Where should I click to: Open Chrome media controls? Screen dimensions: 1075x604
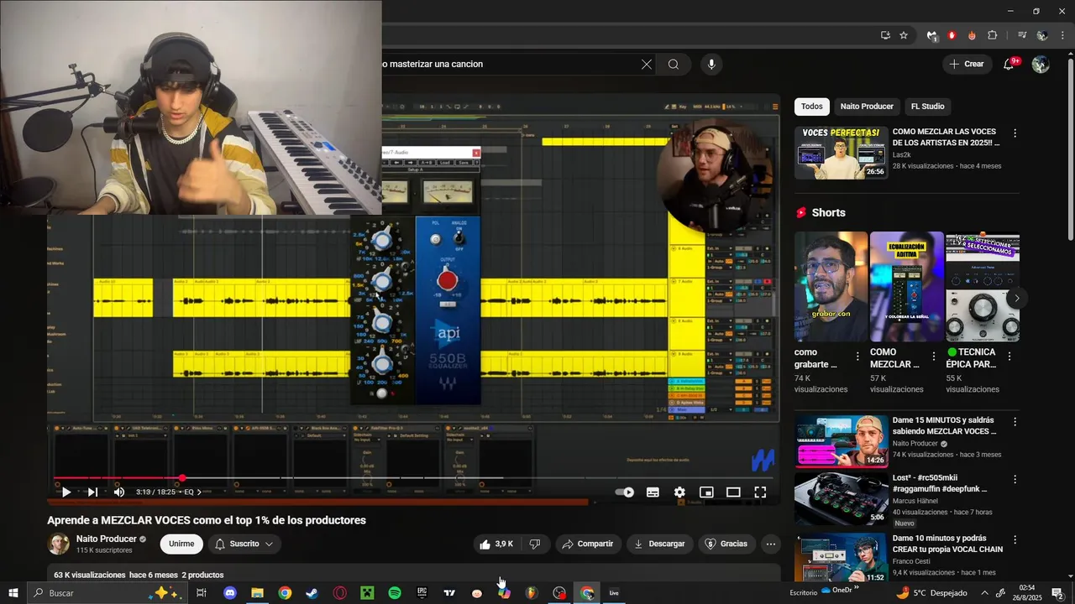point(1021,35)
